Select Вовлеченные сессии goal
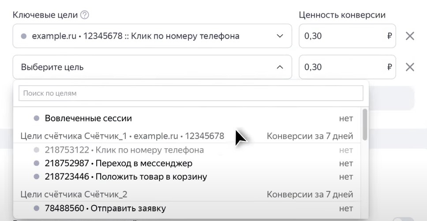The image size is (427, 221). point(88,118)
